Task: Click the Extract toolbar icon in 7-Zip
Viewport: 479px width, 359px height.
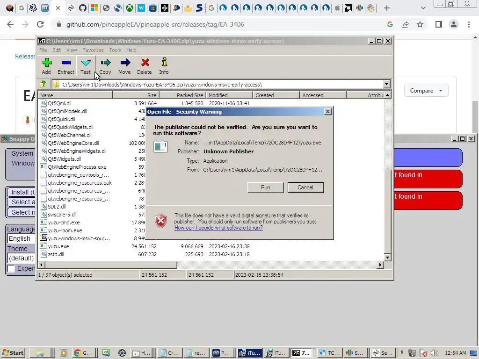Action: (x=66, y=66)
